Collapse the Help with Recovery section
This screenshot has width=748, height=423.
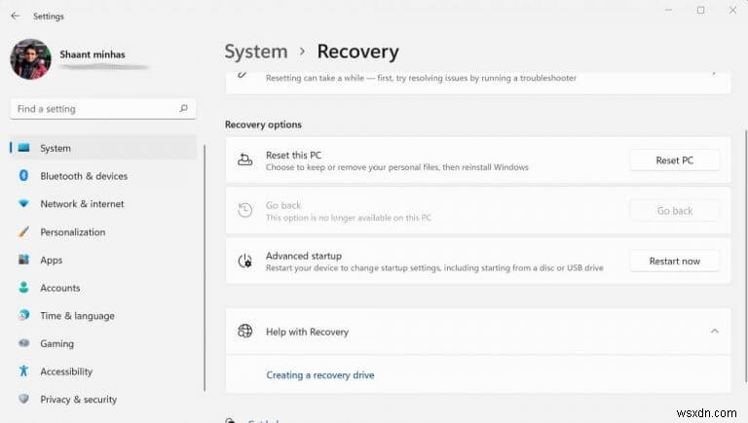tap(714, 331)
